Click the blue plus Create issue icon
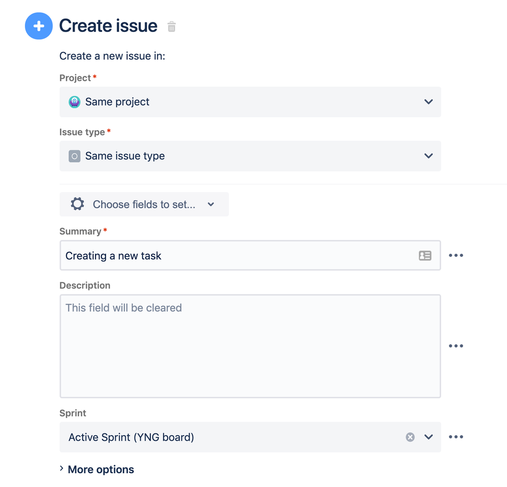Screen dimensions: 507x487 coord(39,26)
